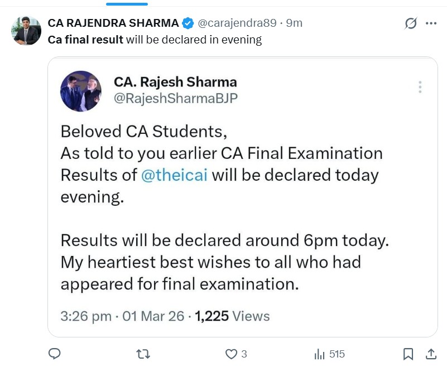Select the active tab indicator at the top
This screenshot has width=447, height=367.
(127, 4)
